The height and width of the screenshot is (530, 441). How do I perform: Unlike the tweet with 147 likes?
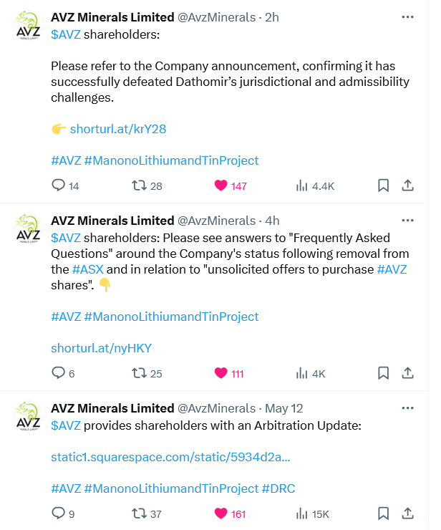[220, 185]
